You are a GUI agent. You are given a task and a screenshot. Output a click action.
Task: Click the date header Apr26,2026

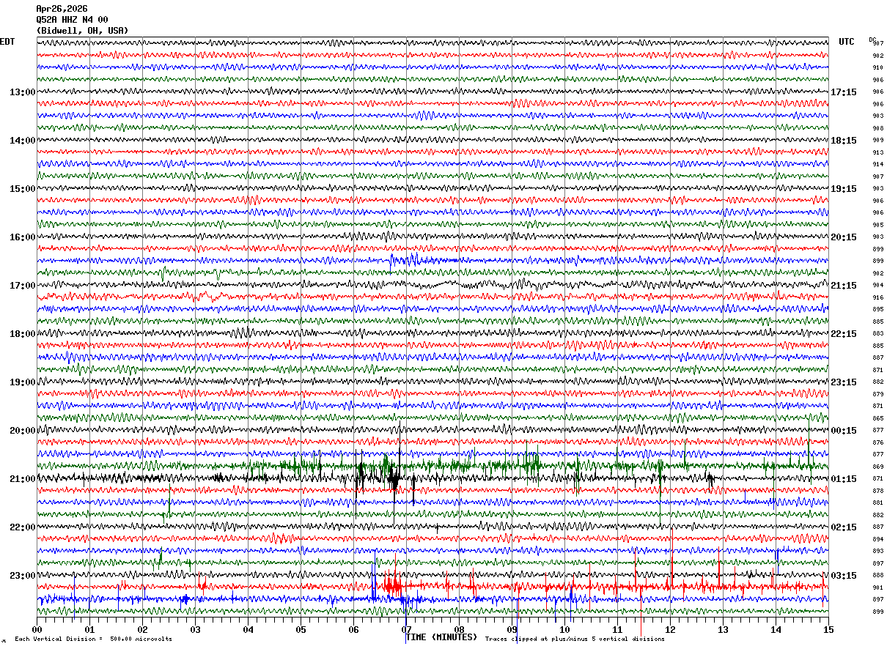pos(62,9)
